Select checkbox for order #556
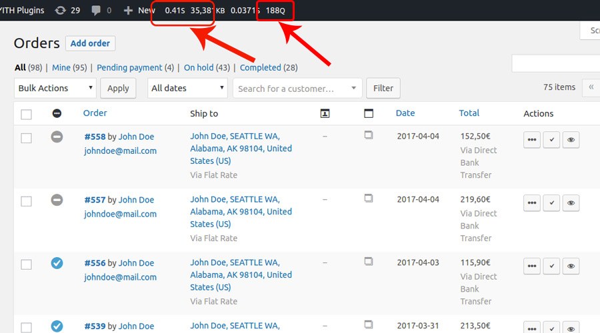Viewport: 600px width, 333px height. coord(27,264)
